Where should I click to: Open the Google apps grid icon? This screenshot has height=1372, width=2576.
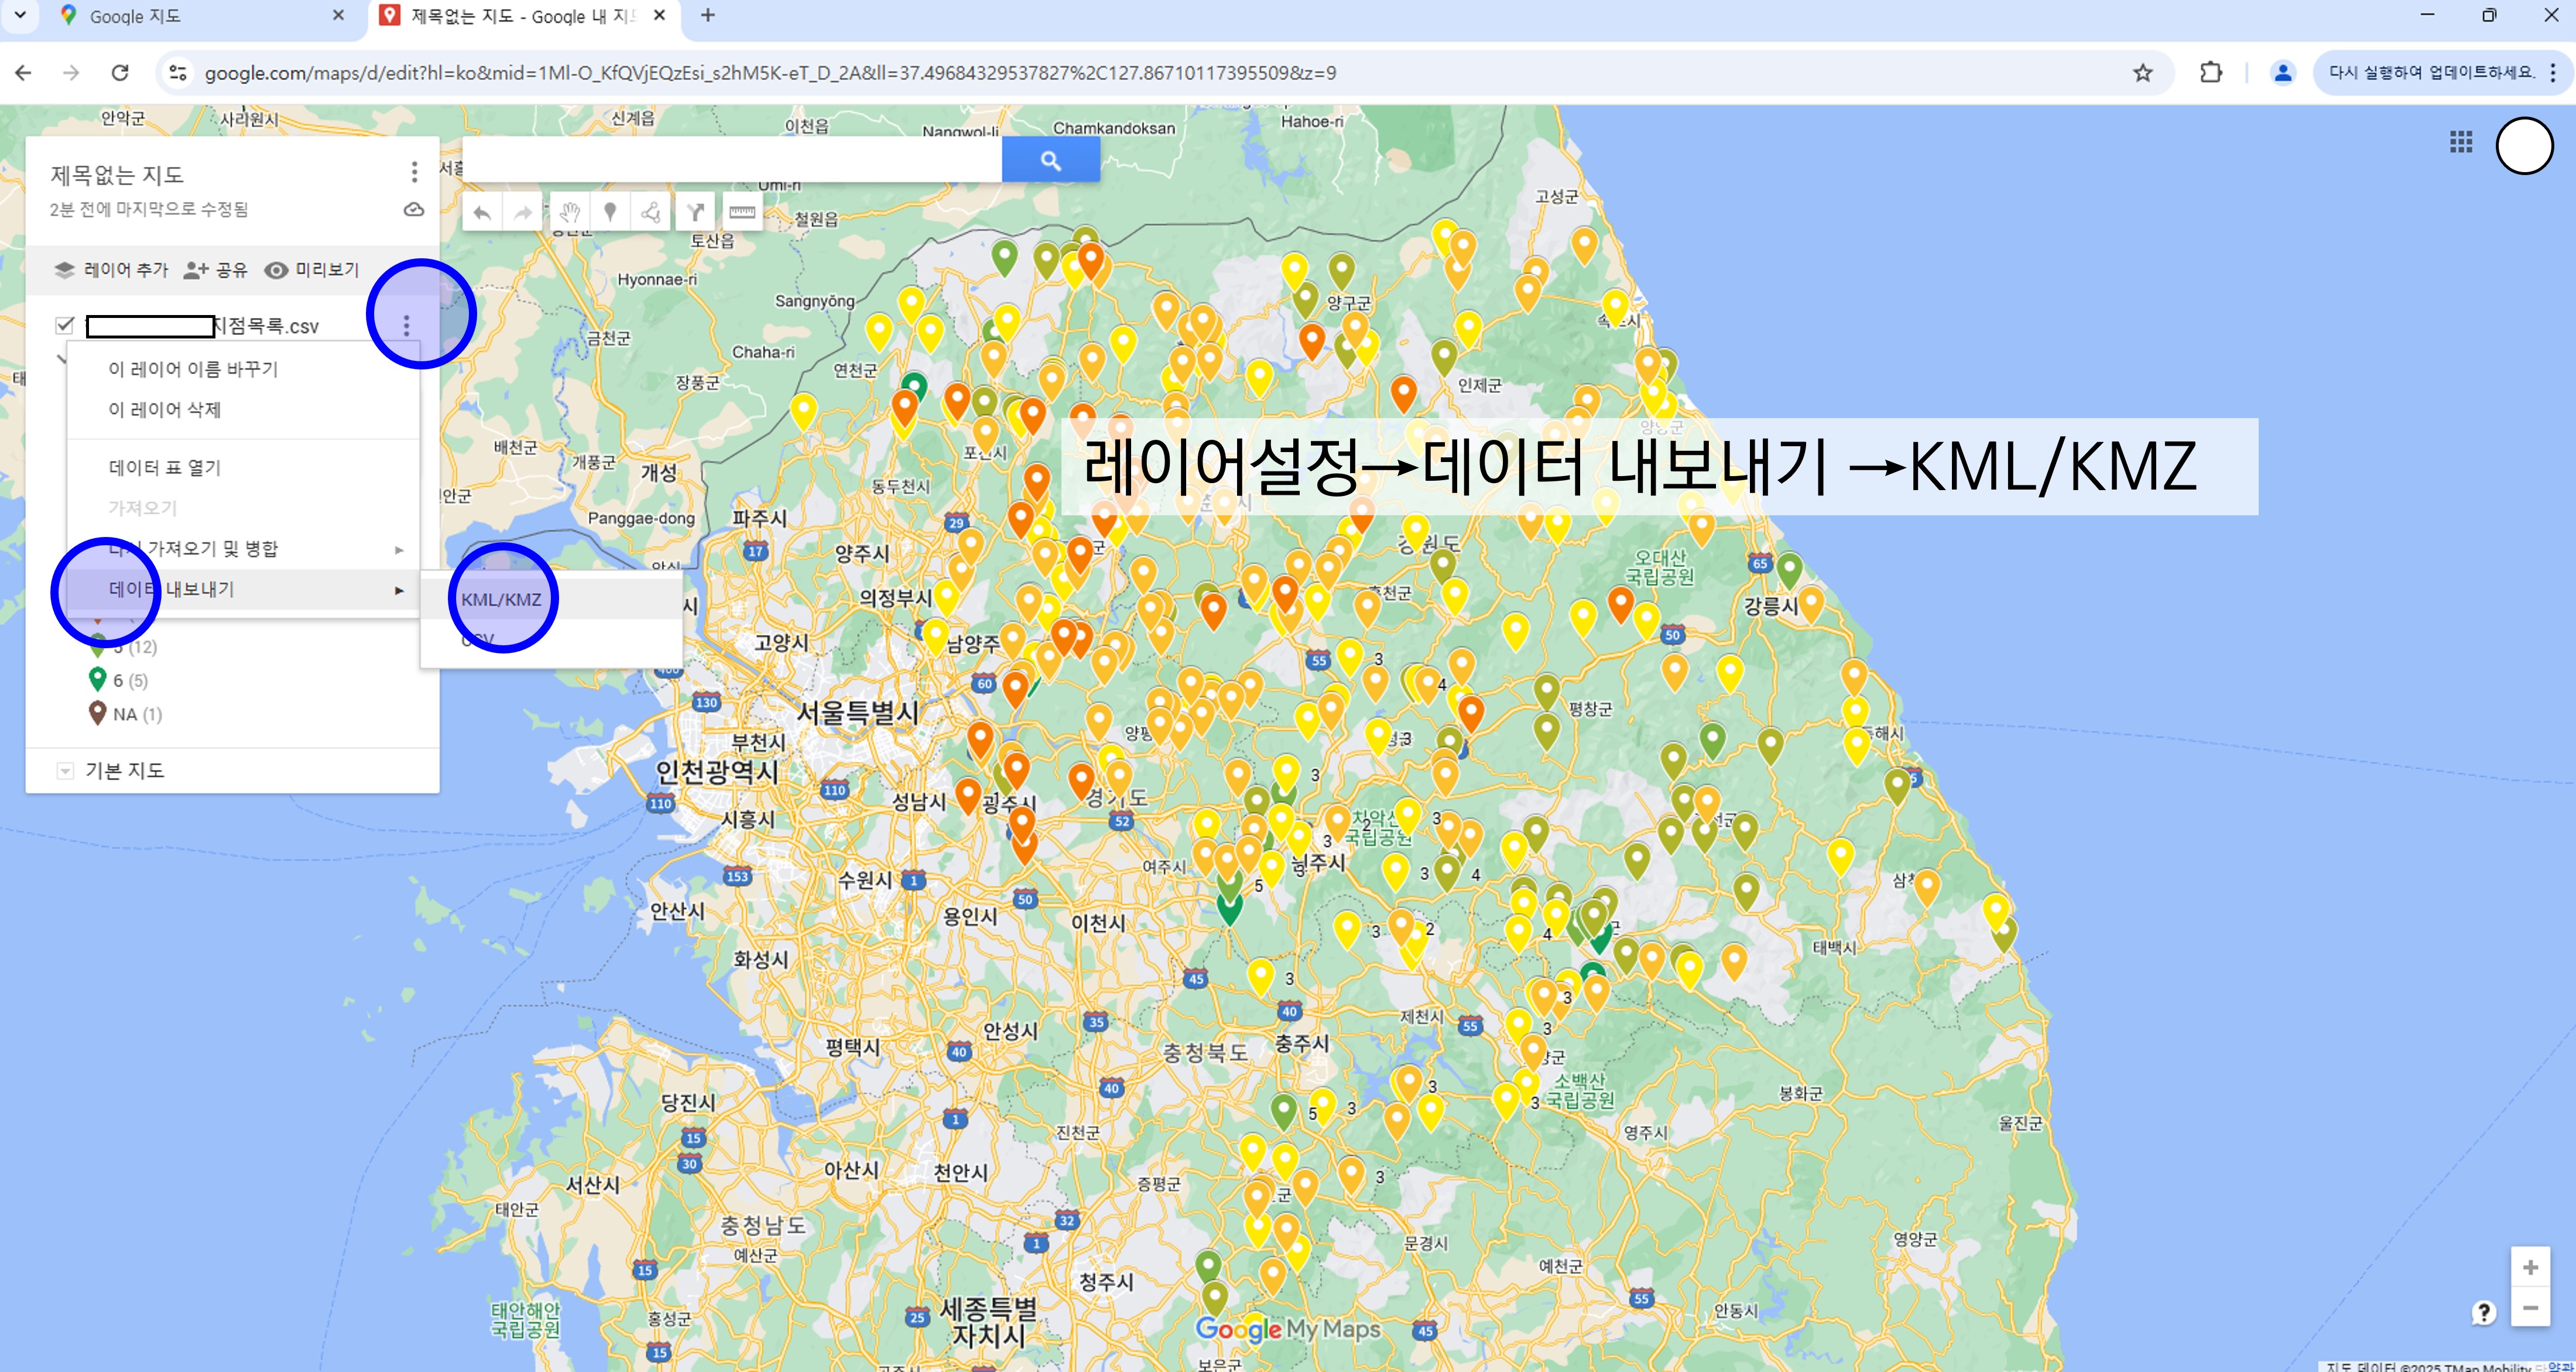(x=2461, y=142)
